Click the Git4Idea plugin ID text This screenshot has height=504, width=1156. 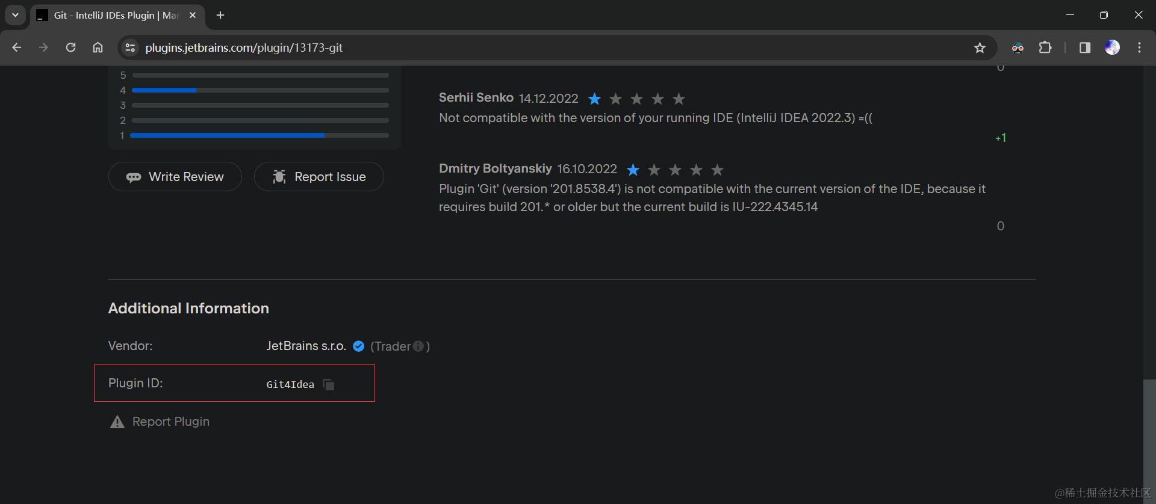(x=290, y=384)
